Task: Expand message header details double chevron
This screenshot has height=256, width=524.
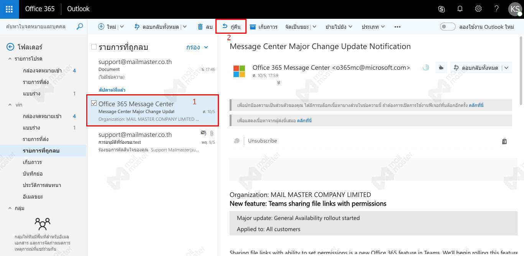Action: pos(279,82)
